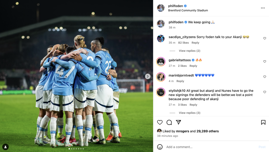
Task: Expand View replies (3)
Action: point(189,113)
